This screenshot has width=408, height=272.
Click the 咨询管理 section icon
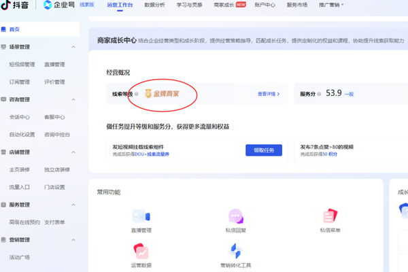point(3,99)
